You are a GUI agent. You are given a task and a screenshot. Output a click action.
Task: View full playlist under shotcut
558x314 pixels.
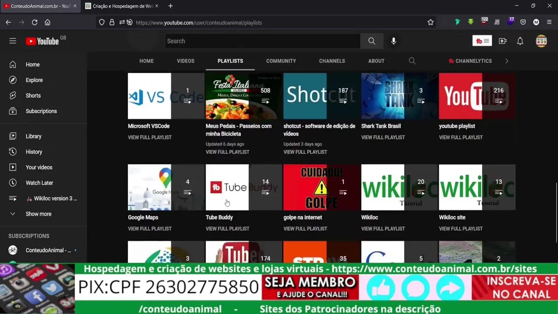(305, 152)
